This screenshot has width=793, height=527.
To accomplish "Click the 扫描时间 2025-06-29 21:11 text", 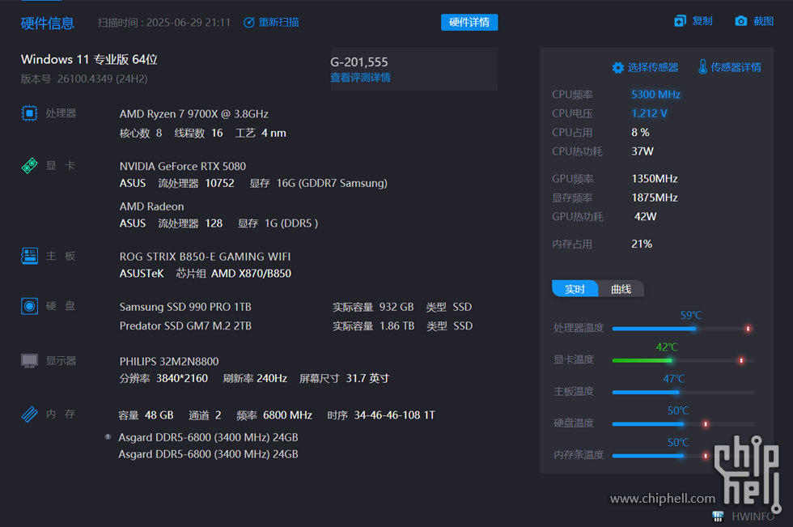I will coord(163,22).
